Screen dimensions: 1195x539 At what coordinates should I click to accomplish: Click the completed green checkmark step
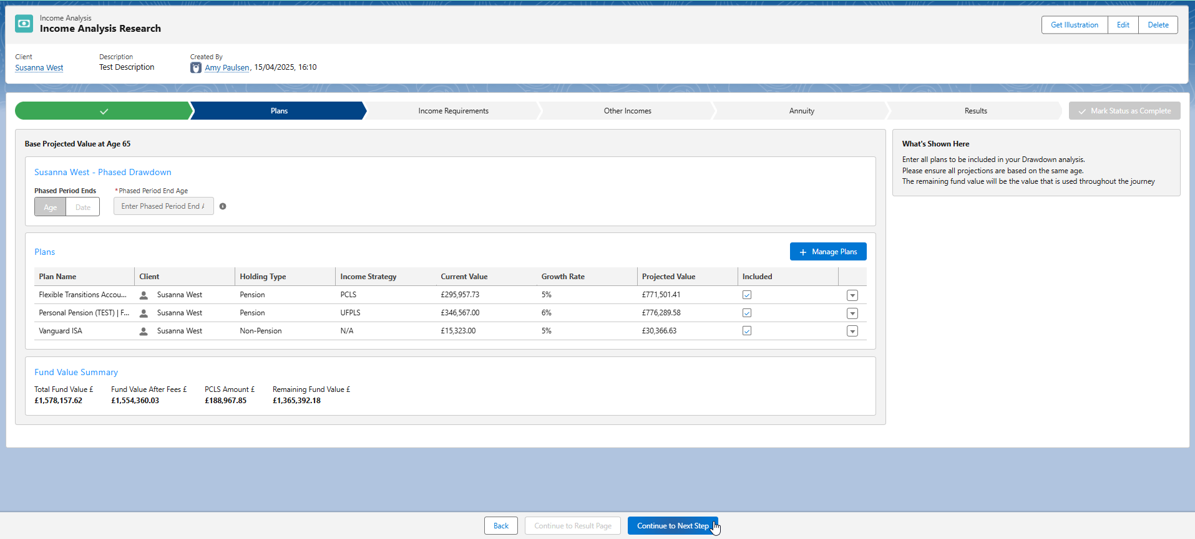coord(104,111)
